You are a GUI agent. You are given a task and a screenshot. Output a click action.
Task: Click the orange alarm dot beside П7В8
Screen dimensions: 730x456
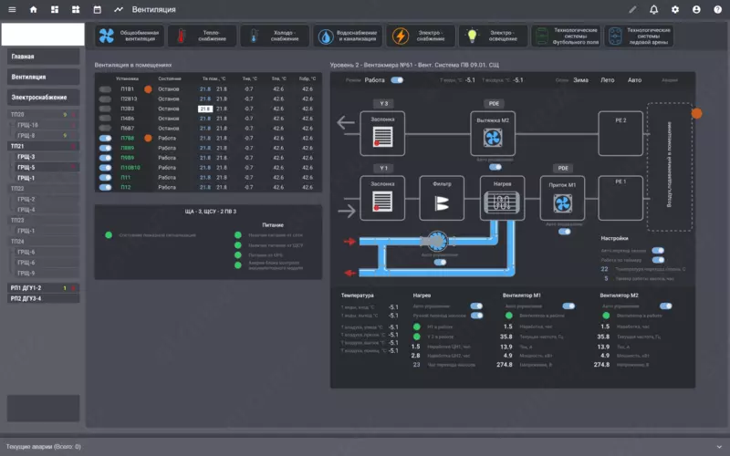[148, 139]
